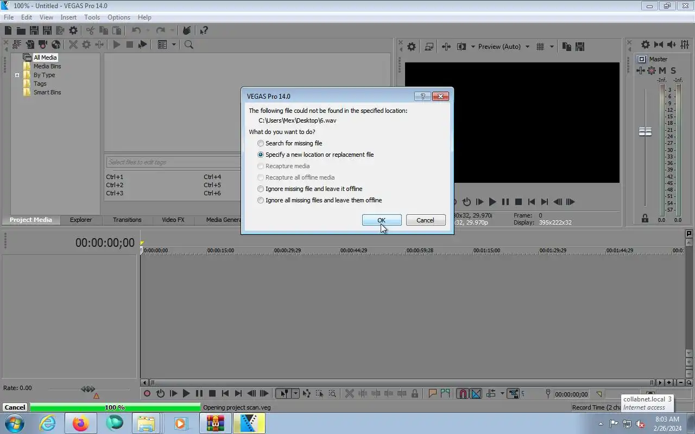
Task: Click the Split Screen View icon
Action: coord(462,47)
